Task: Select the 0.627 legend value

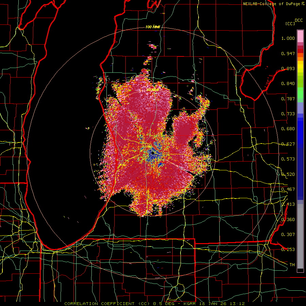Action: click(288, 144)
